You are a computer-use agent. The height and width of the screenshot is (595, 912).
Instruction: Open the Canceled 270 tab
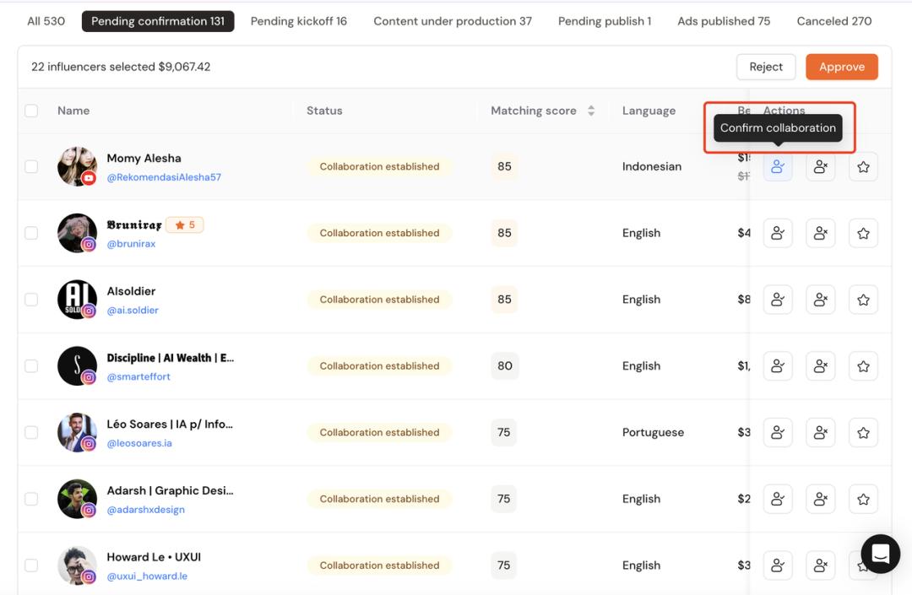tap(833, 21)
